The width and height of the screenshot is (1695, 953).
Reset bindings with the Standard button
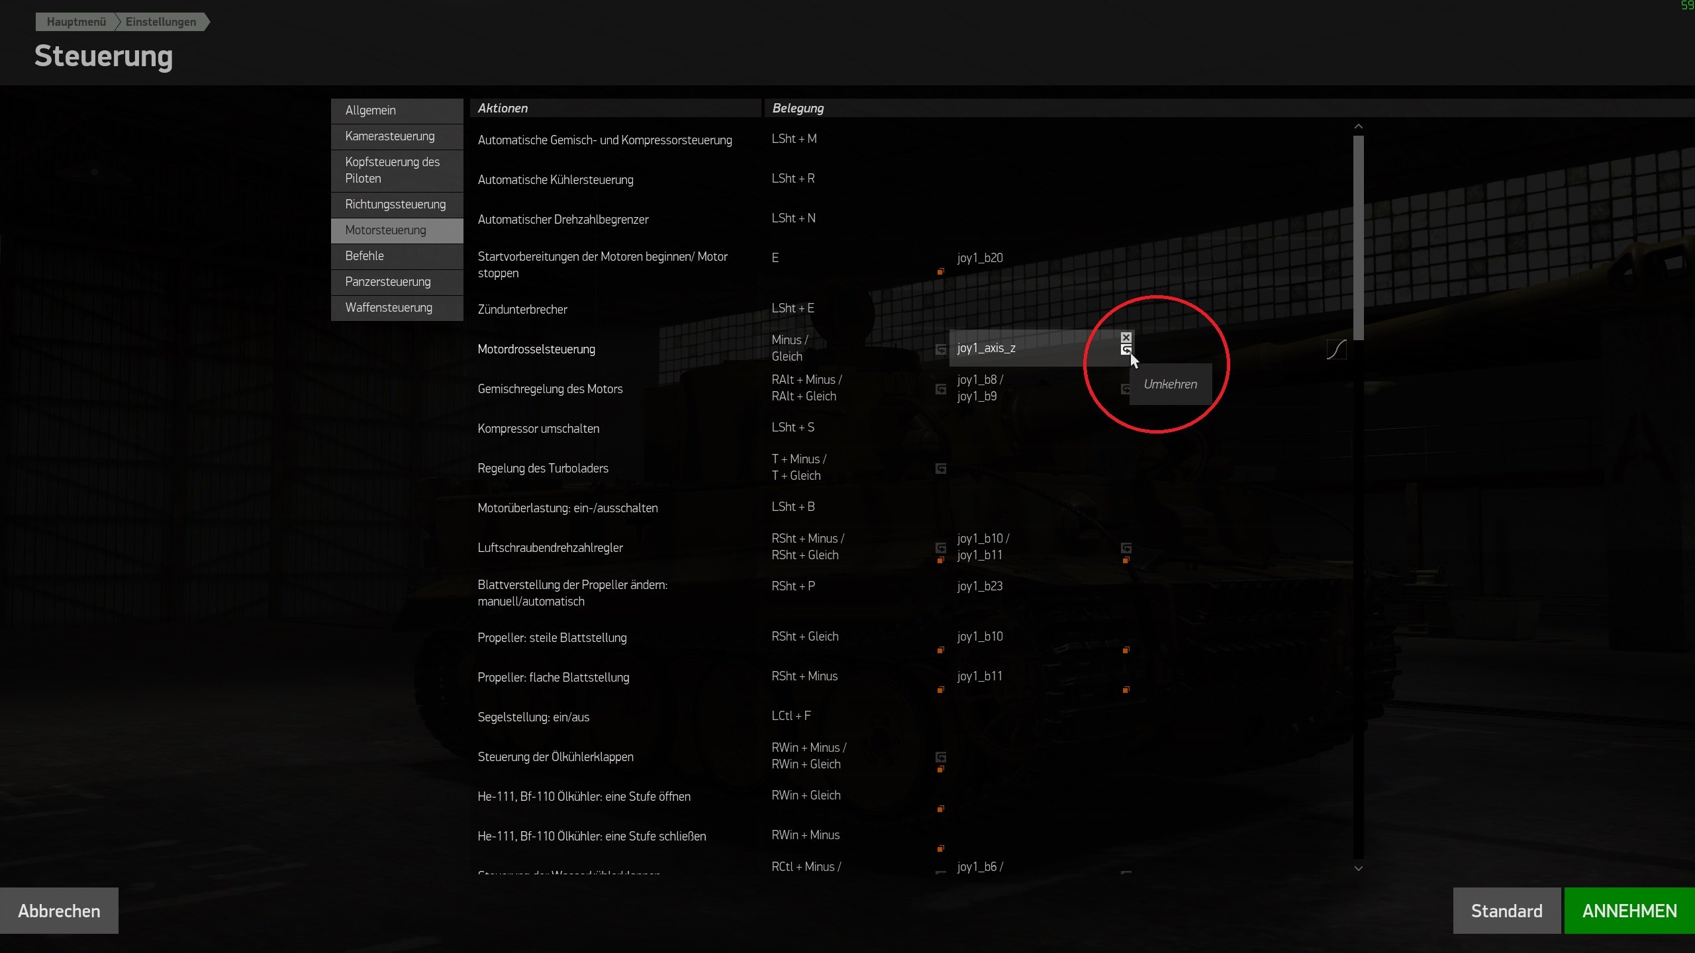click(x=1506, y=911)
